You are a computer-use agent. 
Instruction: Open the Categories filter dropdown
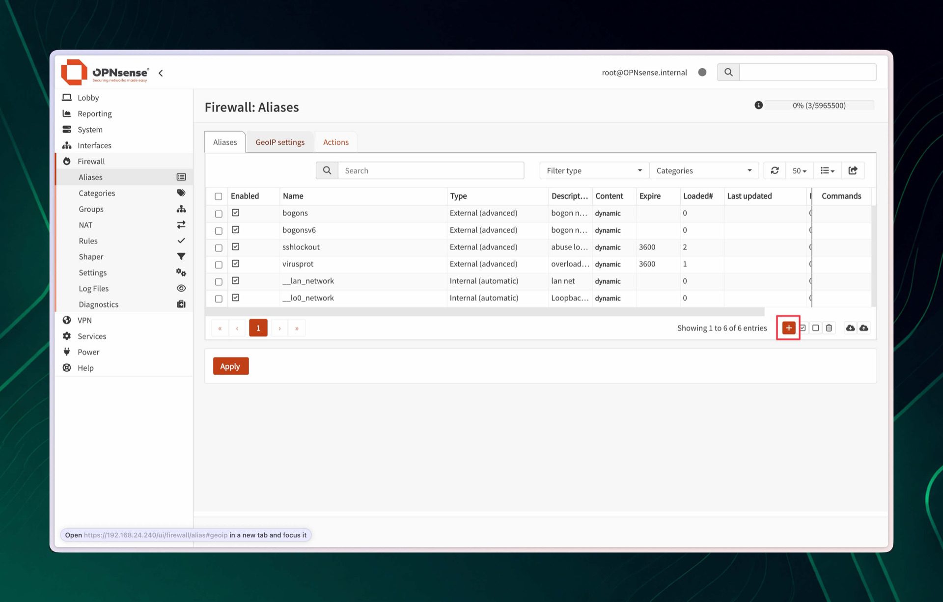704,170
